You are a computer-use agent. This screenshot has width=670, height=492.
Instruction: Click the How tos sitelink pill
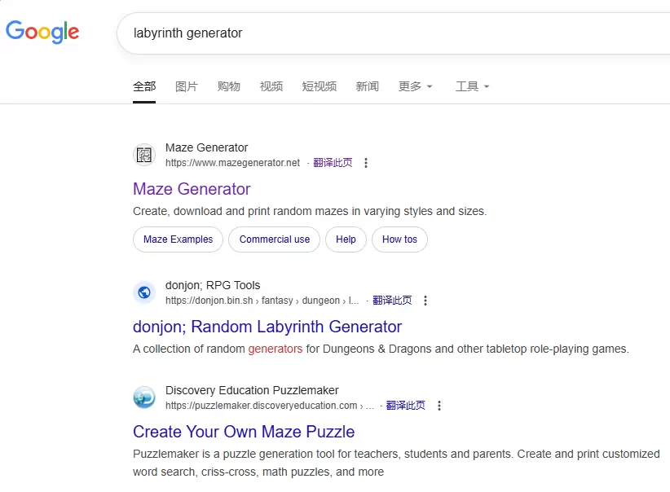coord(399,239)
